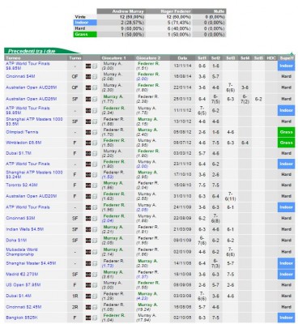Click Grass surface badge in Wimbledon row
The image size is (298, 324).
[286, 143]
